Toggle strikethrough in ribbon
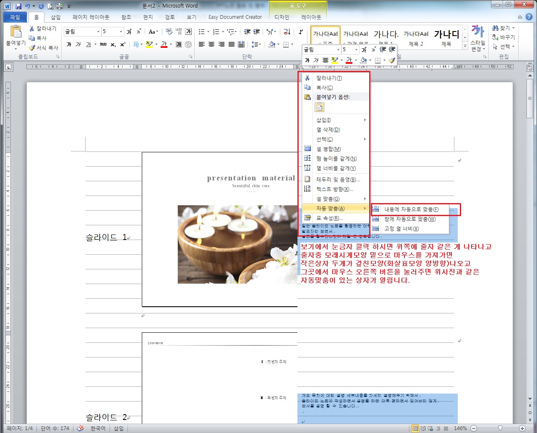The height and width of the screenshot is (433, 537). (103, 44)
